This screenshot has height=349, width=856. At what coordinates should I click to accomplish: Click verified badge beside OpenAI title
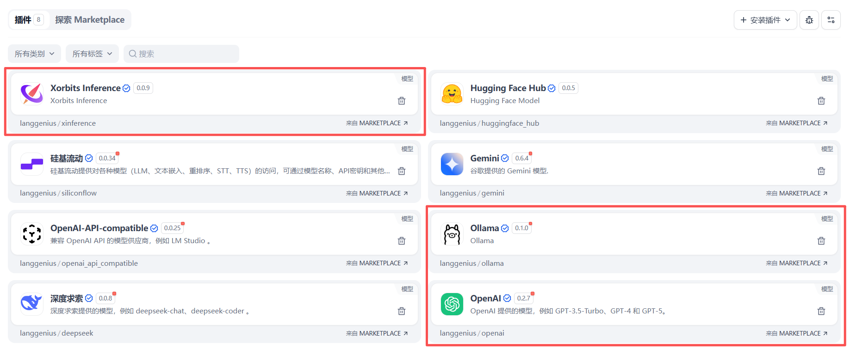tap(507, 298)
